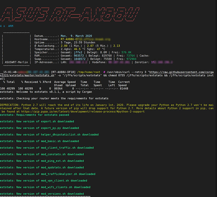Click the 'ASUSWRT-Merlin' label in the box

click(16, 62)
